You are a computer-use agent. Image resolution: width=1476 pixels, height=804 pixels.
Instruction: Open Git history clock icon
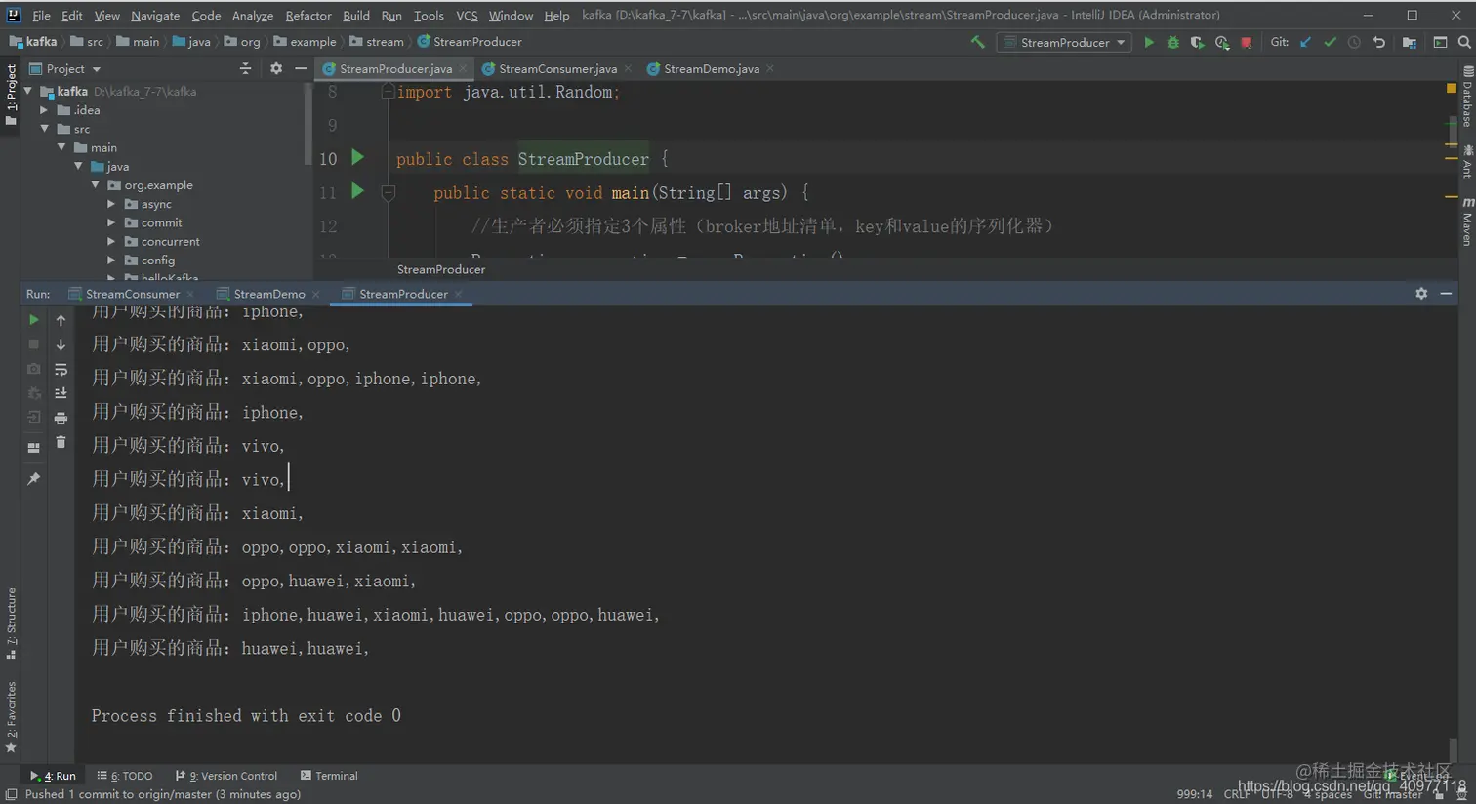click(x=1354, y=42)
